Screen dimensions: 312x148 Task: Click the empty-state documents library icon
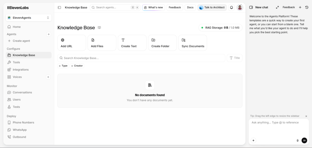150,85
